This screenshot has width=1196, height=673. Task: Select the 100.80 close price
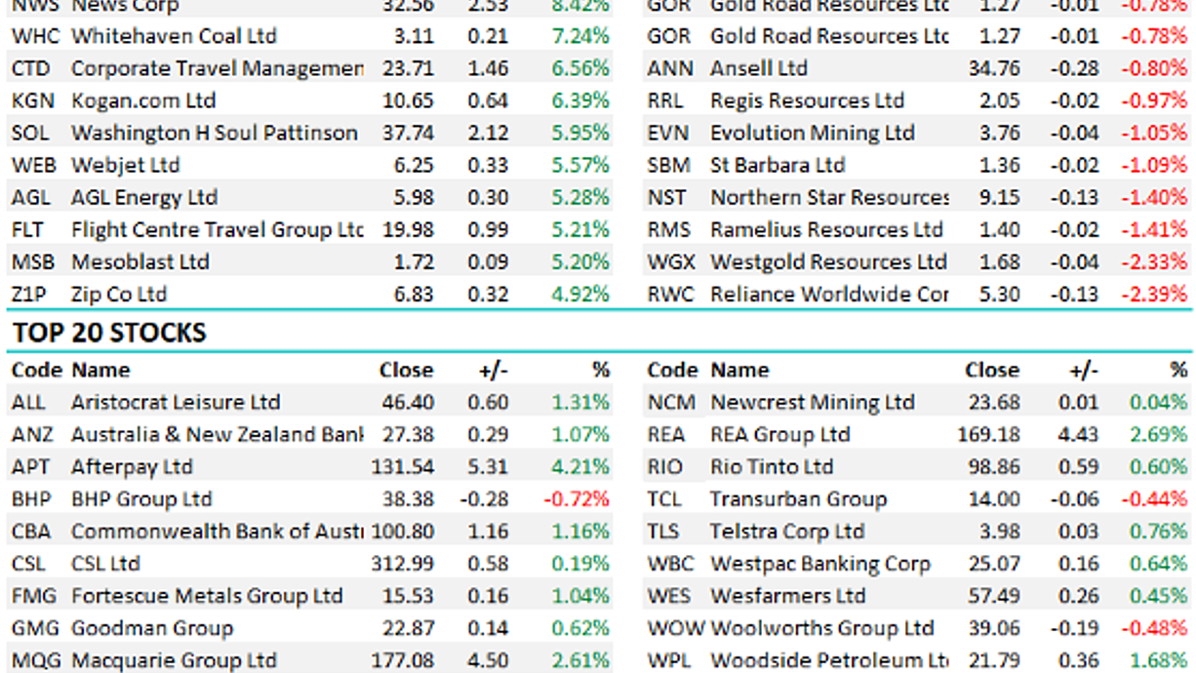(x=402, y=531)
